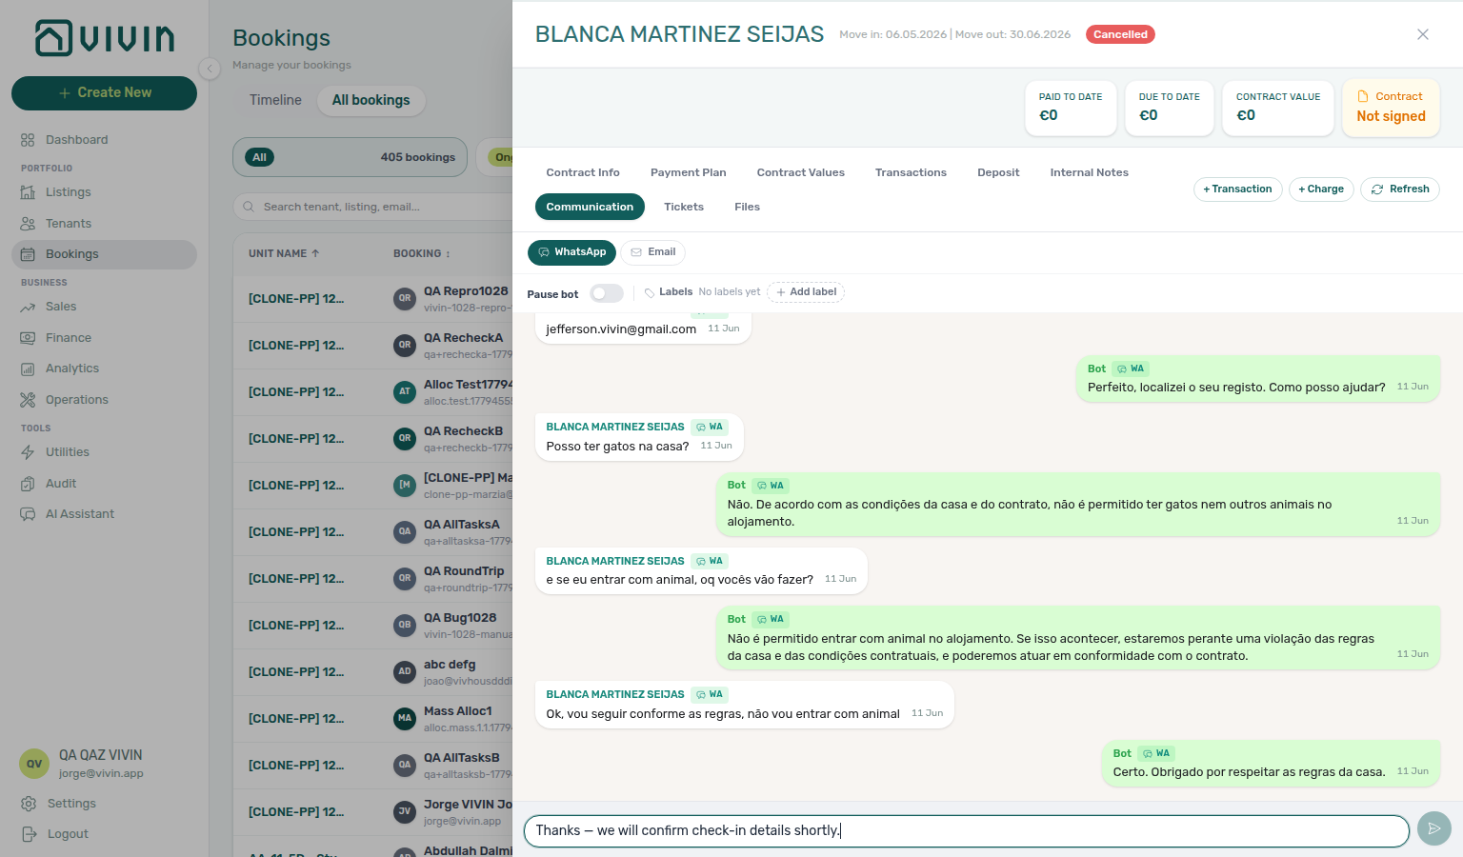Image resolution: width=1463 pixels, height=857 pixels.
Task: Click the search magnifier icon in bookings
Action: click(x=249, y=207)
